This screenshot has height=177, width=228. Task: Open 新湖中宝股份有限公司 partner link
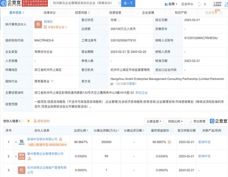(42, 139)
